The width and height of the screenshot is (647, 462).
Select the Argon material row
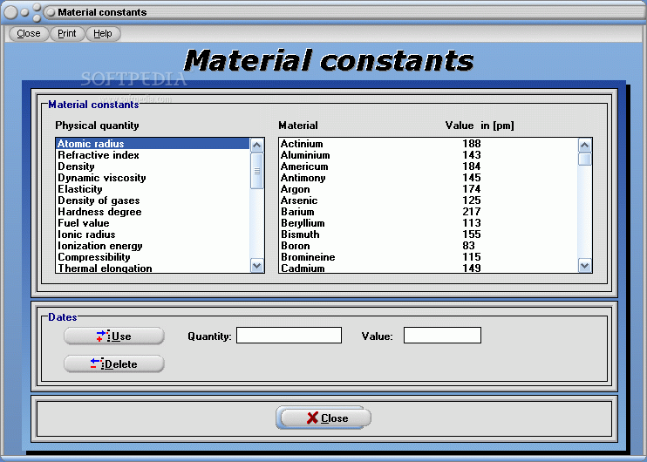[x=428, y=189]
